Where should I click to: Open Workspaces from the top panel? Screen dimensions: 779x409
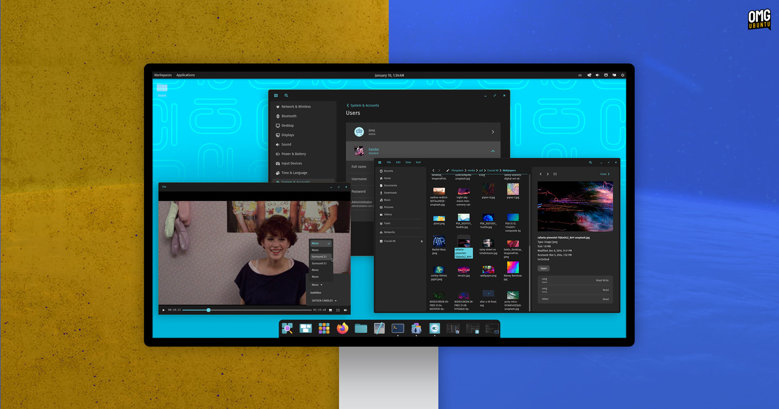[x=163, y=75]
